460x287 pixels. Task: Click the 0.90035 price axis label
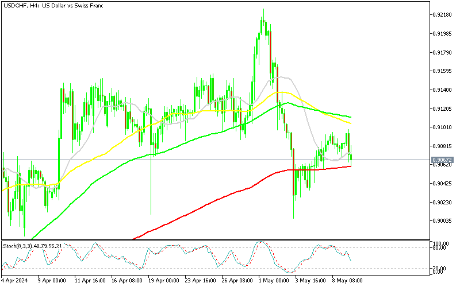[443, 220]
